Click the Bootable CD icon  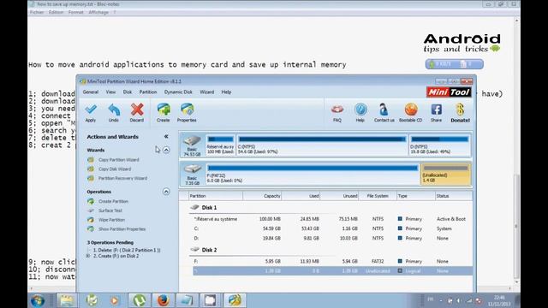click(x=411, y=113)
